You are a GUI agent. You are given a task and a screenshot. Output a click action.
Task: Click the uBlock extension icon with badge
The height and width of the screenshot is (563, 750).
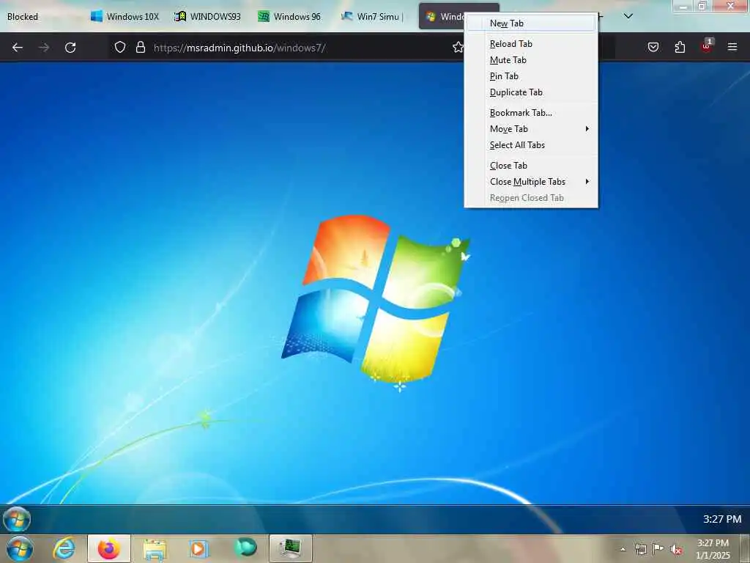pyautogui.click(x=707, y=46)
